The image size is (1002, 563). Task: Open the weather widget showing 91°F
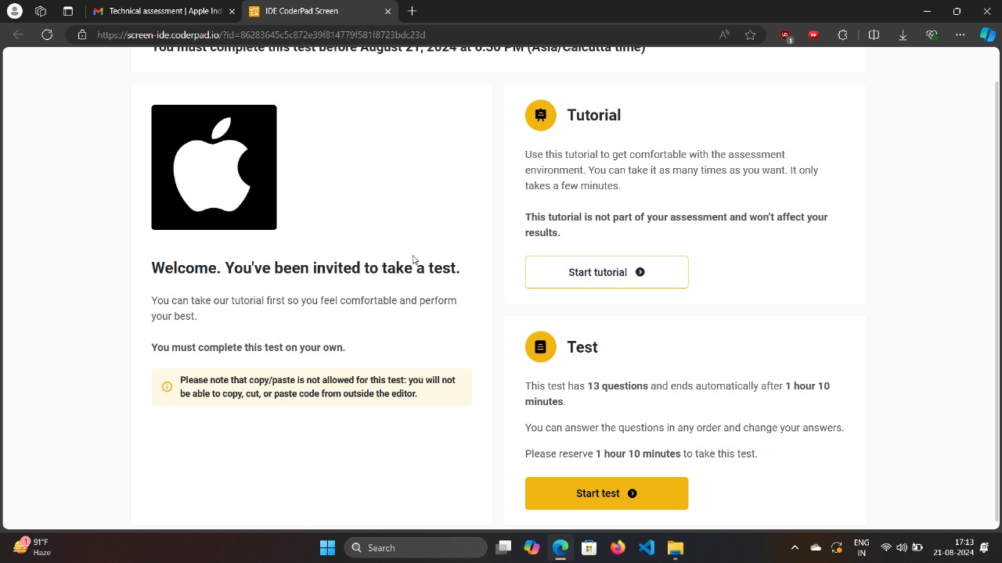pos(32,547)
